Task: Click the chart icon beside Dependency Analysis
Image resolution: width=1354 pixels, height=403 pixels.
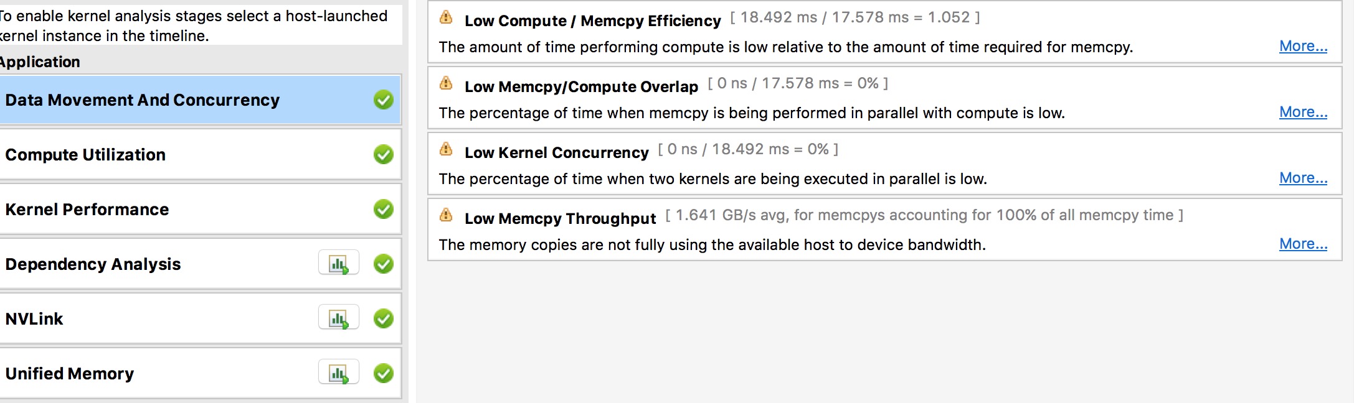Action: click(338, 264)
